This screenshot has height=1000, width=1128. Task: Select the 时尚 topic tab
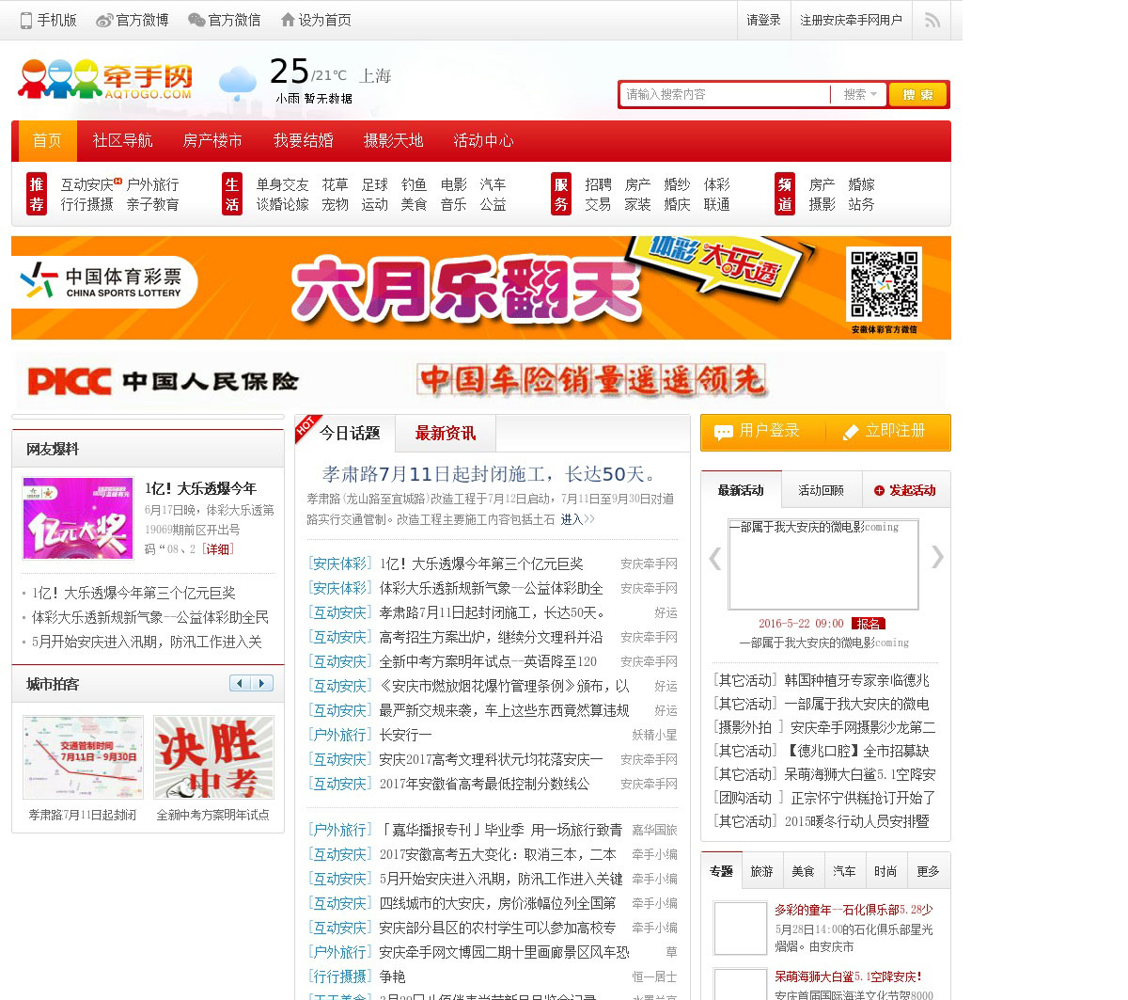pos(885,871)
